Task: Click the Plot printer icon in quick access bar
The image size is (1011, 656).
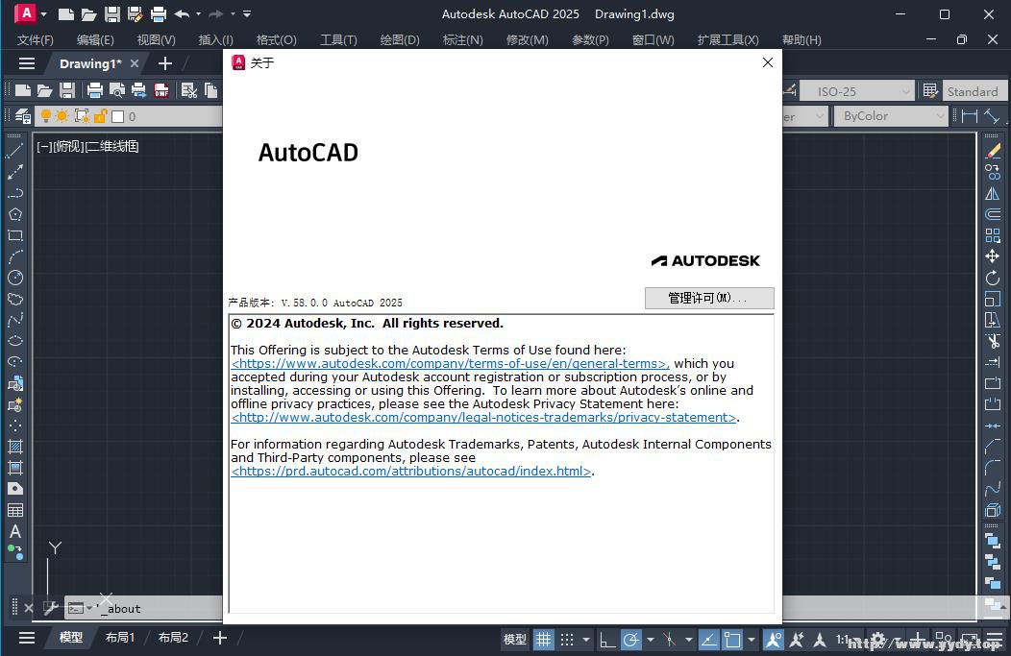Action: point(158,14)
